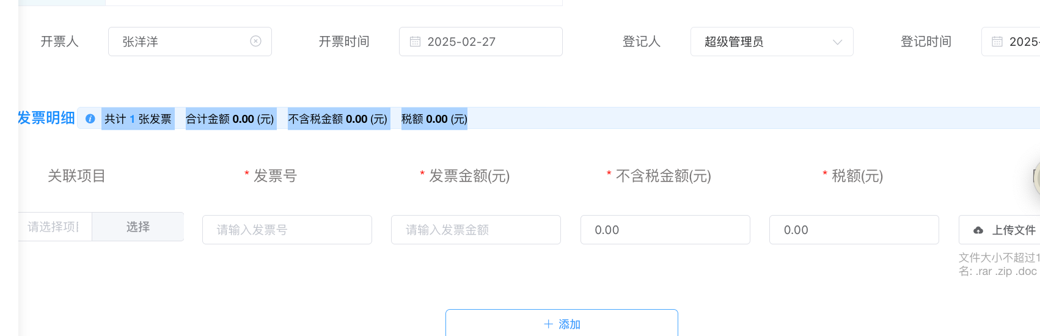Click the 请选择项目 input field
Viewport: 1040px width, 336px height.
click(x=54, y=227)
